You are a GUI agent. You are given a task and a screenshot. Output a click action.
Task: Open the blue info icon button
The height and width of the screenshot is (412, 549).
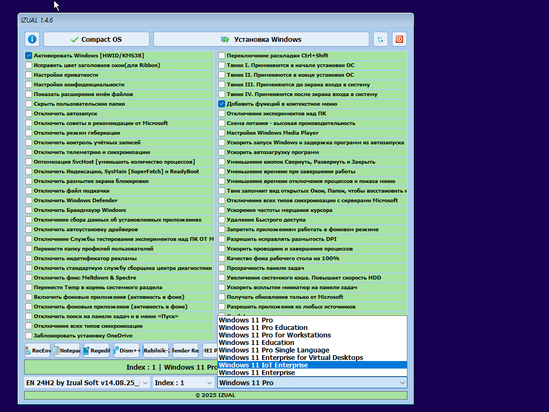[32, 39]
